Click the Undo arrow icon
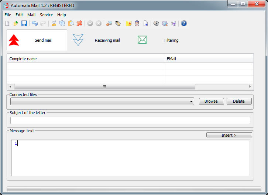The image size is (268, 195). pyautogui.click(x=34, y=24)
